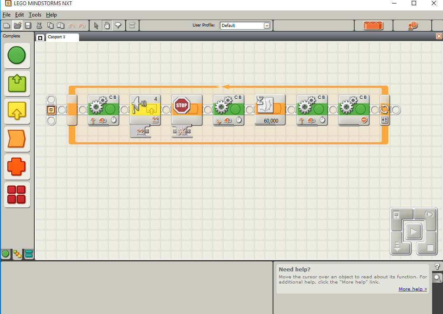Select the Move block before the Ultrasonic Sensor

click(103, 110)
